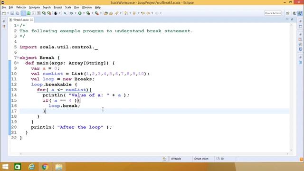Toggle Smart Insert mode in the status bar
The width and height of the screenshot is (304, 171).
(x=201, y=159)
